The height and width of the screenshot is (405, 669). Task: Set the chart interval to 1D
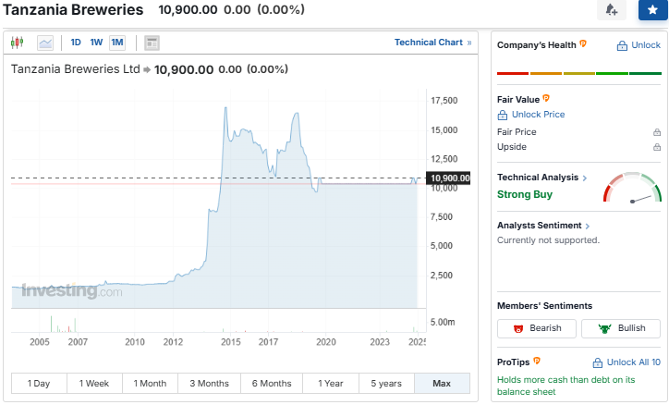pyautogui.click(x=76, y=43)
